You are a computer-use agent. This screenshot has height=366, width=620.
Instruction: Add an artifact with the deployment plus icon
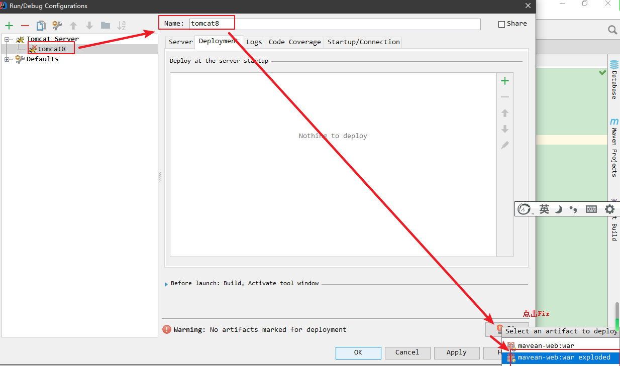coord(505,81)
